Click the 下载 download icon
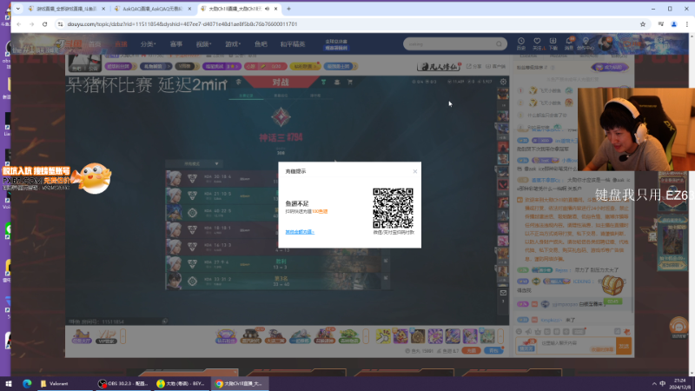Viewport: 695px width, 391px height. coord(553,43)
